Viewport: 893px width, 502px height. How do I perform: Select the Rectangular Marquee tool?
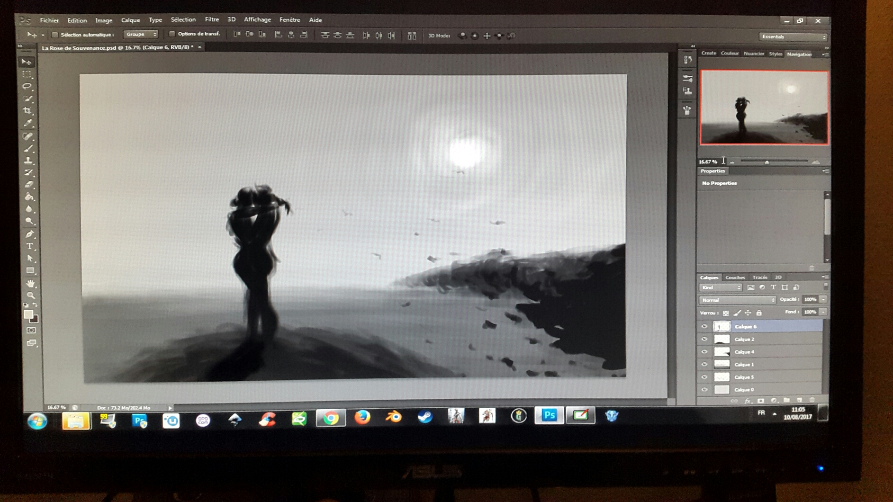point(27,74)
